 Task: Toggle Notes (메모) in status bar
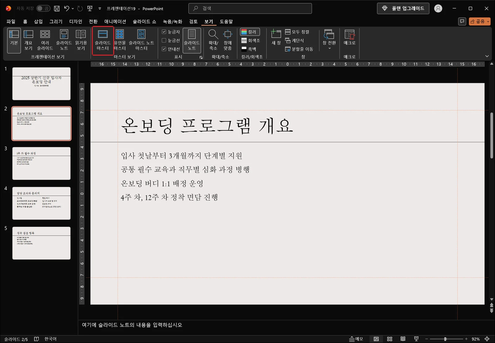coord(356,339)
